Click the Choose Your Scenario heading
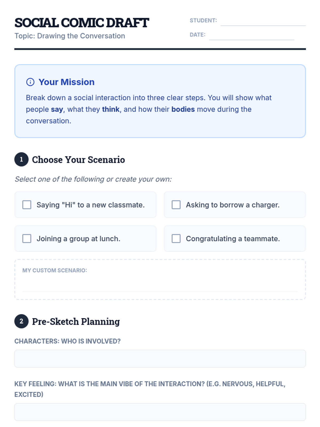 (78, 160)
